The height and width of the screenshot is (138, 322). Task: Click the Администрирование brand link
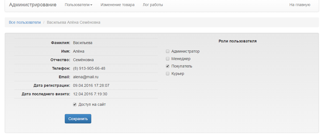pyautogui.click(x=33, y=5)
